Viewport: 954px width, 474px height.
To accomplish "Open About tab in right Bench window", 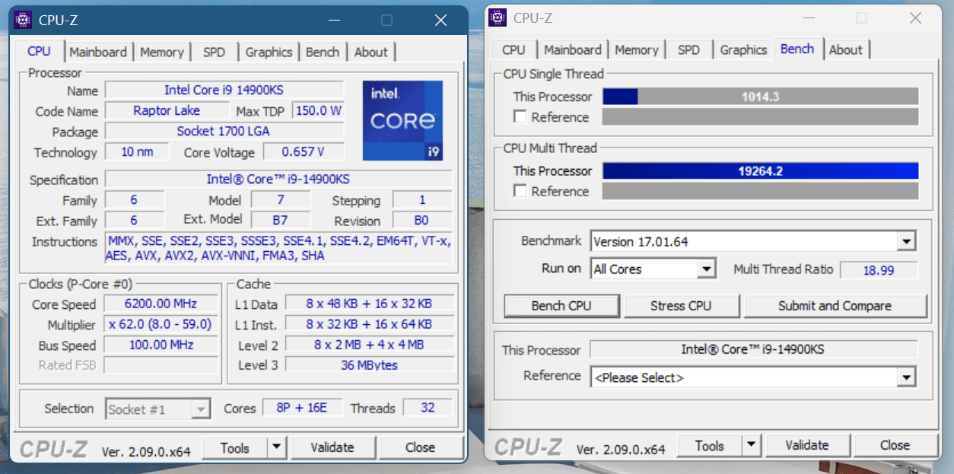I will click(845, 49).
